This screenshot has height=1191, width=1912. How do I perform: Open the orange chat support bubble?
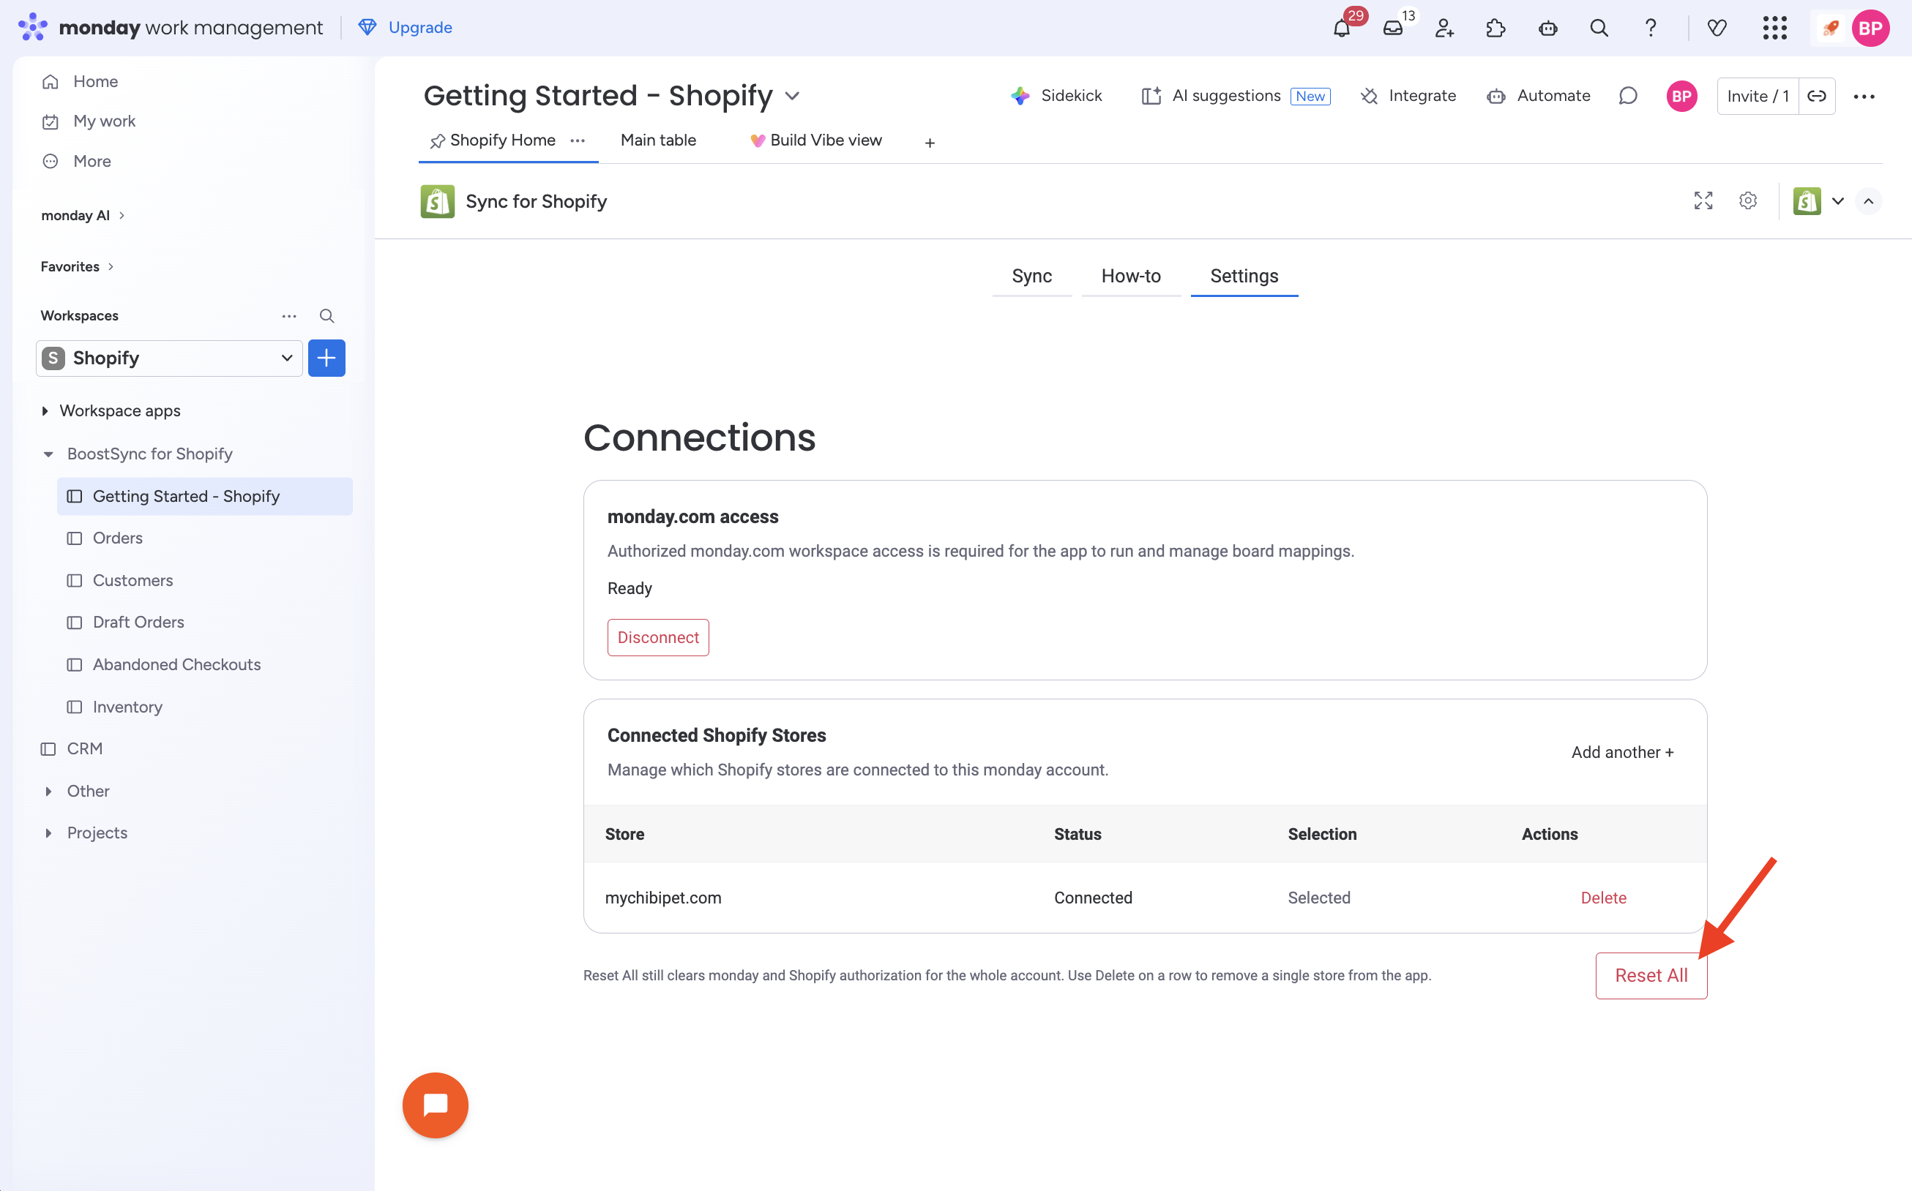click(x=435, y=1105)
